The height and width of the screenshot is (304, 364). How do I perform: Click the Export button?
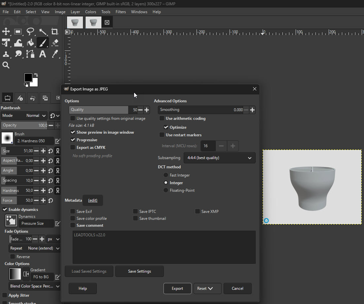(177, 288)
